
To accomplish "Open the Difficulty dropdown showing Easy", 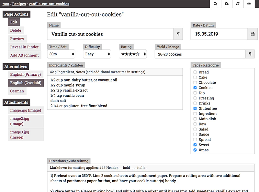I will pyautogui.click(x=97, y=54).
